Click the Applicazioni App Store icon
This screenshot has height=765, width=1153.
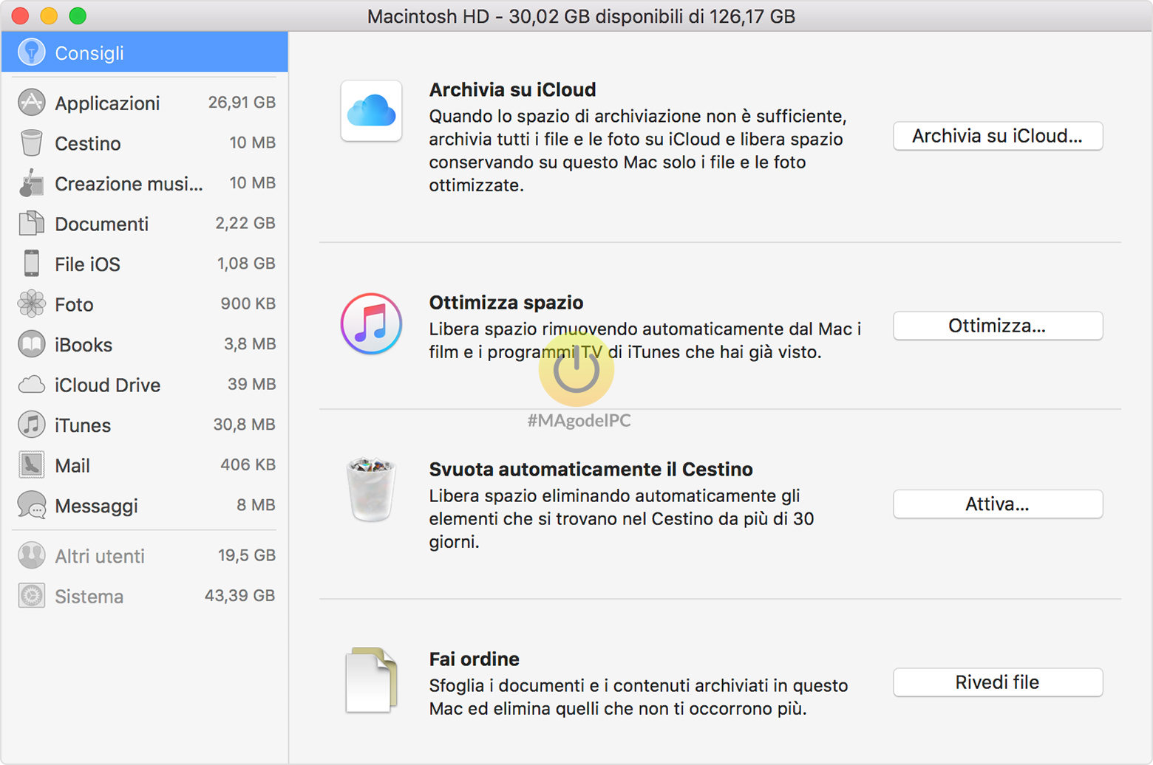click(x=31, y=103)
